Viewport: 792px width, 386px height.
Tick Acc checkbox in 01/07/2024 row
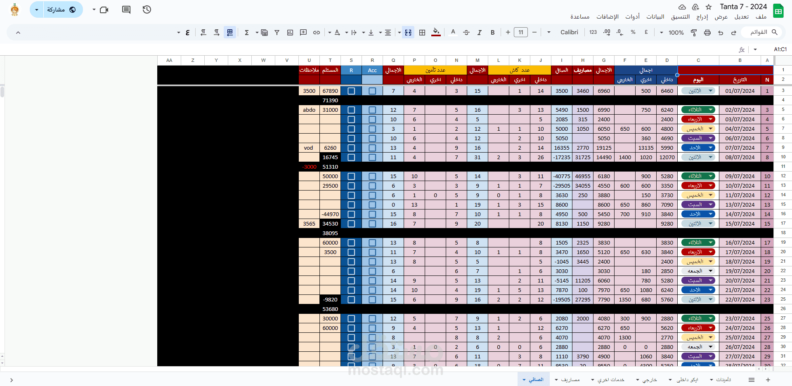[x=372, y=91]
